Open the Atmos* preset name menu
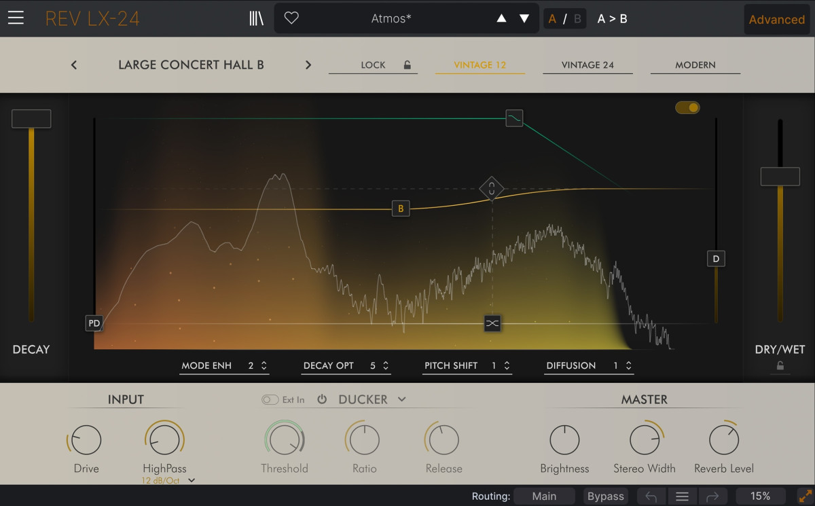The width and height of the screenshot is (815, 506). pyautogui.click(x=391, y=19)
